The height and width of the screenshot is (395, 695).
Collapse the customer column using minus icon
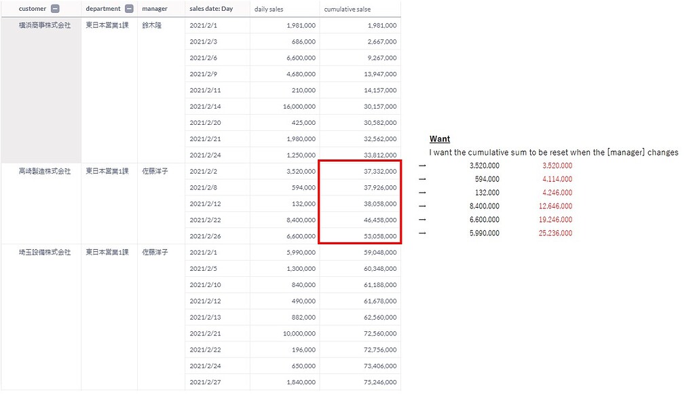(x=55, y=9)
